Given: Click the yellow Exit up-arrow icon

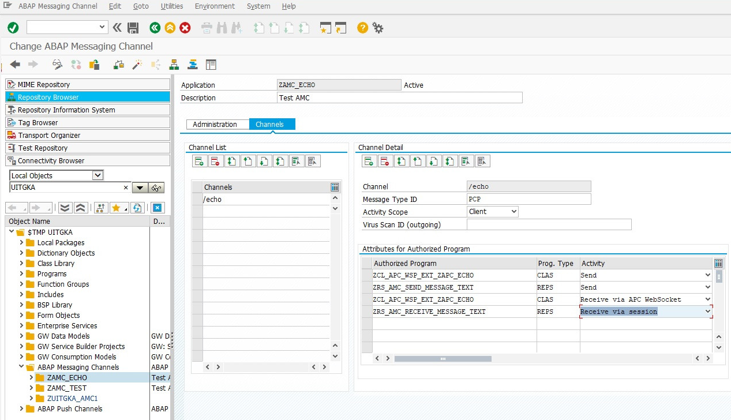Looking at the screenshot, I should 170,28.
